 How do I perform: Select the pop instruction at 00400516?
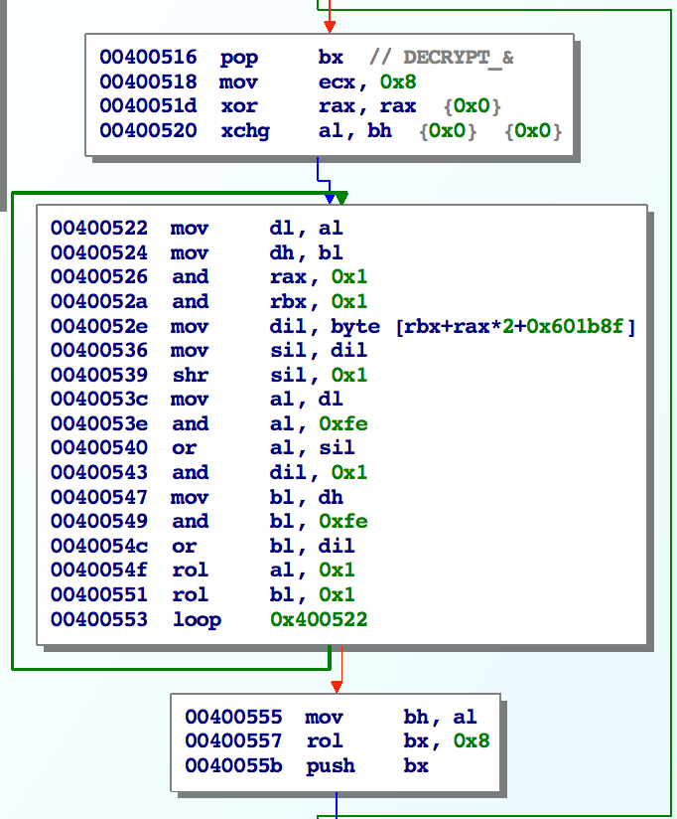[239, 58]
